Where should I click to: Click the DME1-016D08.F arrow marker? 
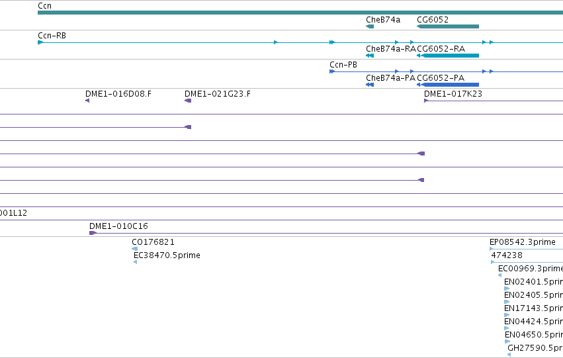click(x=87, y=101)
